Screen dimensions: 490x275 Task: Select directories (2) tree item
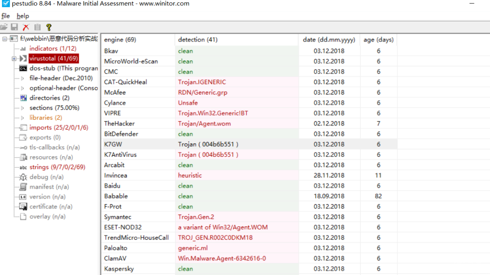pos(49,98)
